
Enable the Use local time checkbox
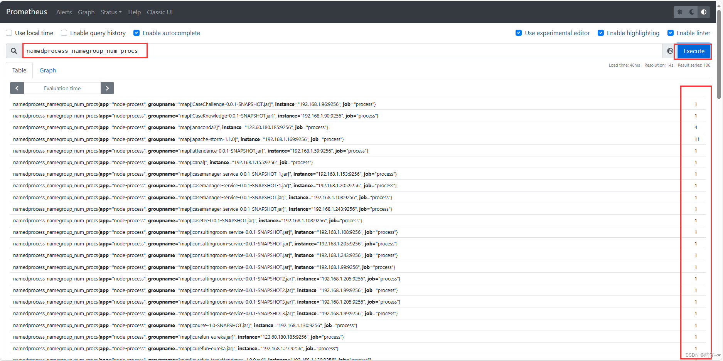point(9,33)
